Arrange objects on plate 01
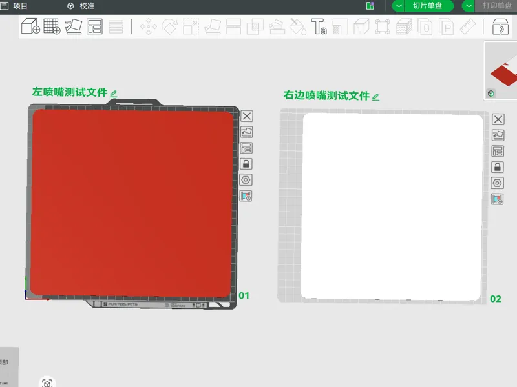The height and width of the screenshot is (387, 517). [x=246, y=148]
